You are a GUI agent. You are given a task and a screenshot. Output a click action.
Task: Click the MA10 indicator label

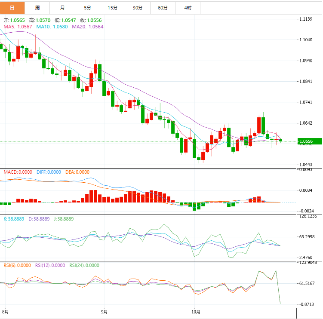(x=52, y=27)
